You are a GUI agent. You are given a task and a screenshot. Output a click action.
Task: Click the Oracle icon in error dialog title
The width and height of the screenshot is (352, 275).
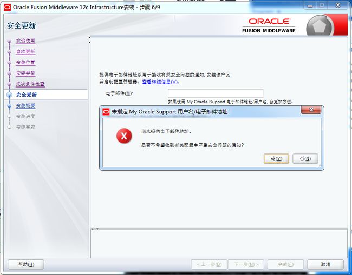pyautogui.click(x=106, y=111)
